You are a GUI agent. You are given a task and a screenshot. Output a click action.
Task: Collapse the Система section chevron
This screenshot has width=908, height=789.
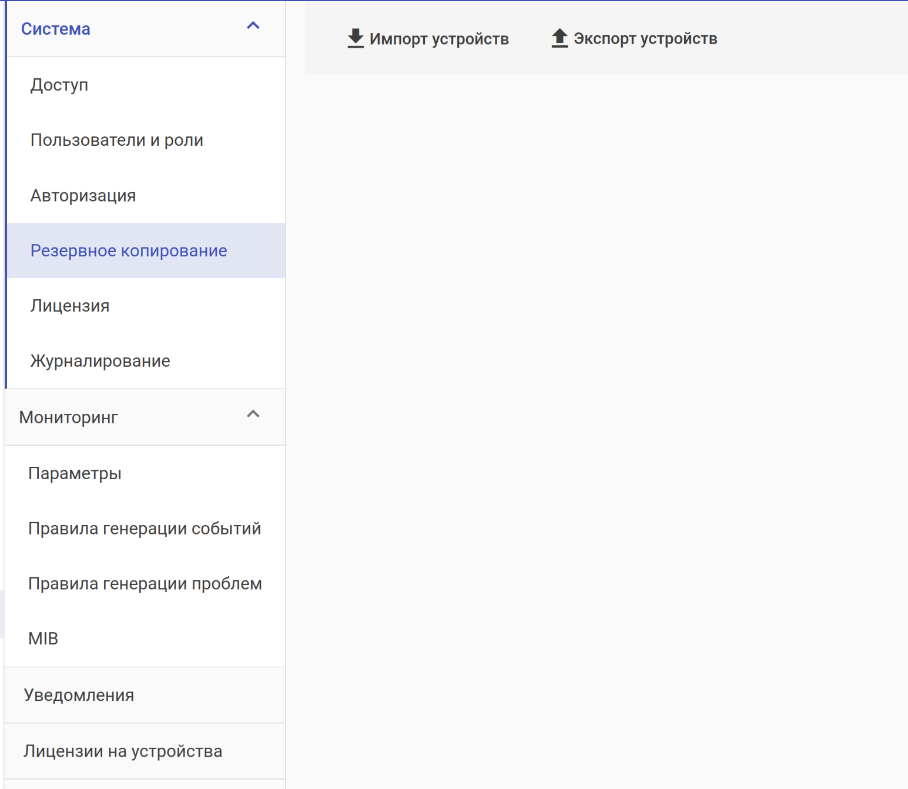pos(253,26)
